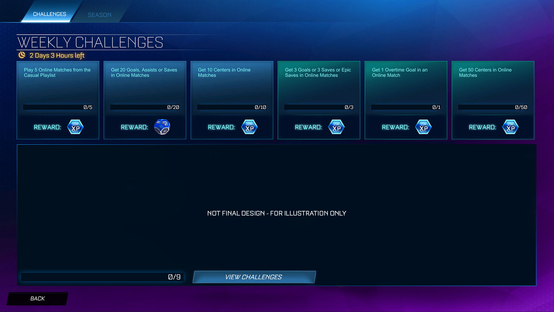This screenshot has width=554, height=312.
Task: Click the 15K XP reward icon for 3 goals challenge
Action: click(x=336, y=127)
